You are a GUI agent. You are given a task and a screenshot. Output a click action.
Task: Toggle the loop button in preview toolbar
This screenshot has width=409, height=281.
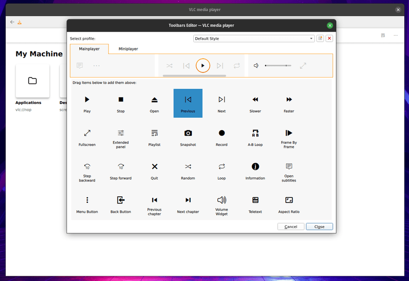(x=237, y=66)
